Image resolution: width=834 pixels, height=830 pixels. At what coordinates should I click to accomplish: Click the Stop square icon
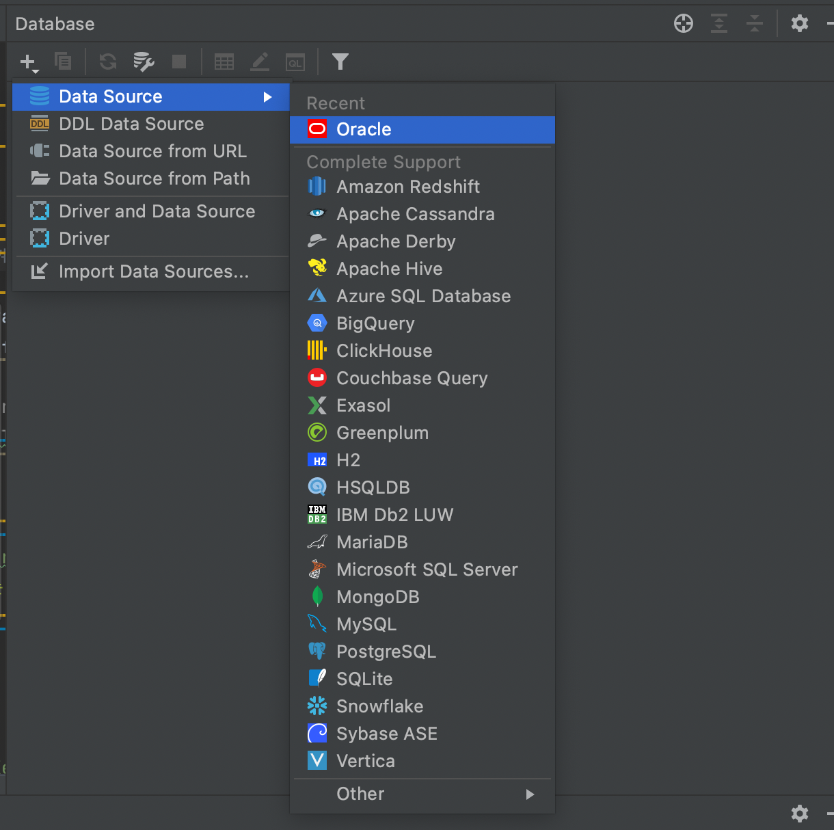coord(179,62)
